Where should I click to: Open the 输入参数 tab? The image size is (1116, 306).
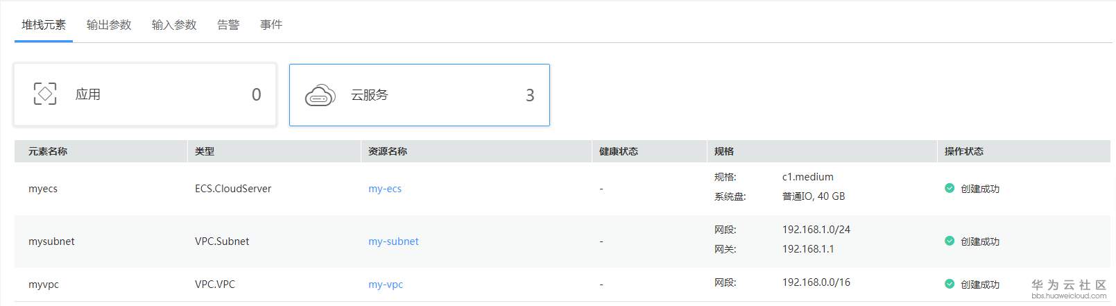[x=174, y=25]
